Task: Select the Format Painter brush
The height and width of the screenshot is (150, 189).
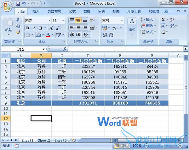Action: (x=18, y=32)
